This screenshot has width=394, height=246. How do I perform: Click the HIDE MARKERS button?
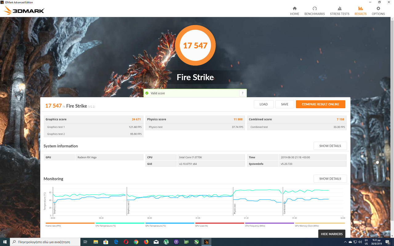tap(332, 234)
